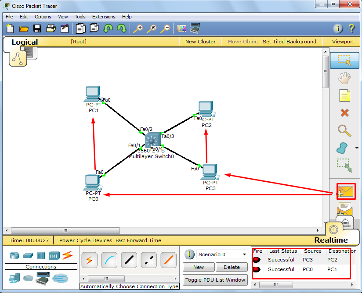Select the Copper Straight-Through cable
Screen dimensions: 362x293
point(129,260)
